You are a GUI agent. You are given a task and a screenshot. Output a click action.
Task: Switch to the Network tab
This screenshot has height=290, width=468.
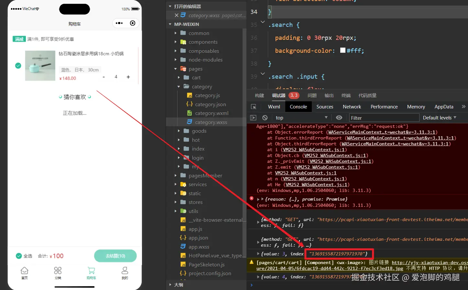click(x=352, y=107)
